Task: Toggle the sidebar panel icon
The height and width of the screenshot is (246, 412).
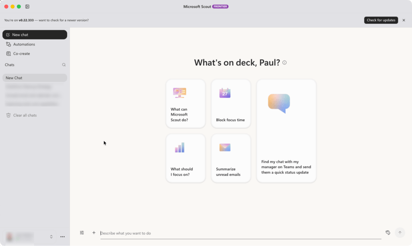Action: 27,6
